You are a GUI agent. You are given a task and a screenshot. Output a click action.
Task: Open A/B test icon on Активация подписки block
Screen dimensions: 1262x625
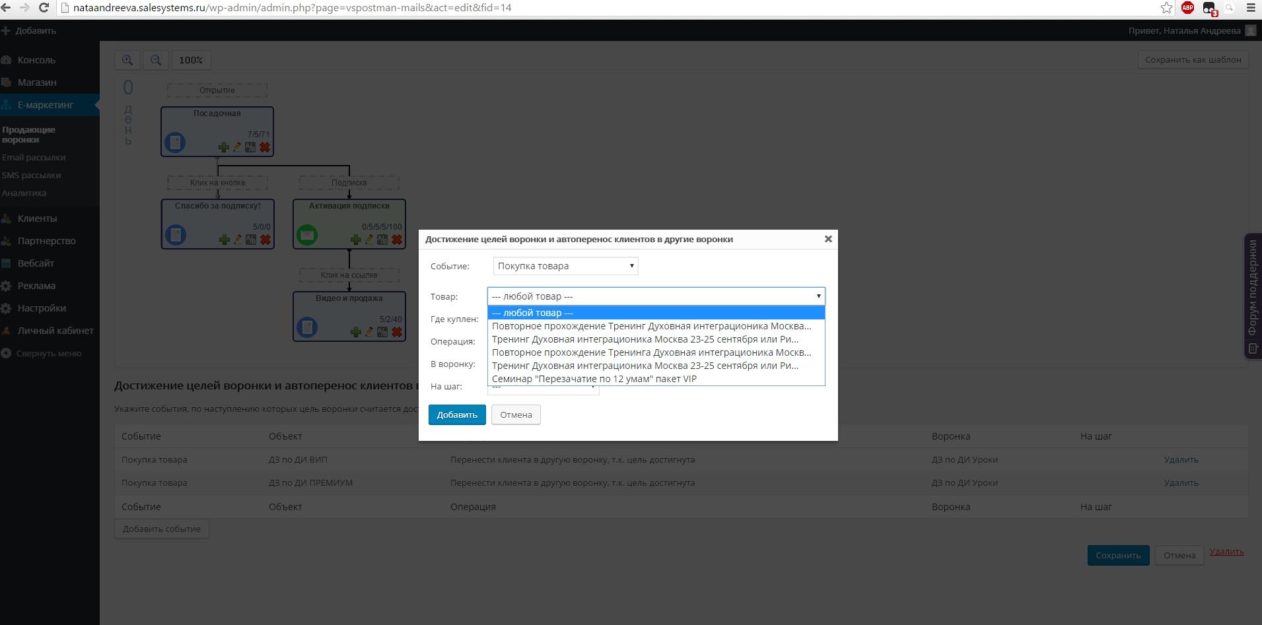[x=382, y=240]
